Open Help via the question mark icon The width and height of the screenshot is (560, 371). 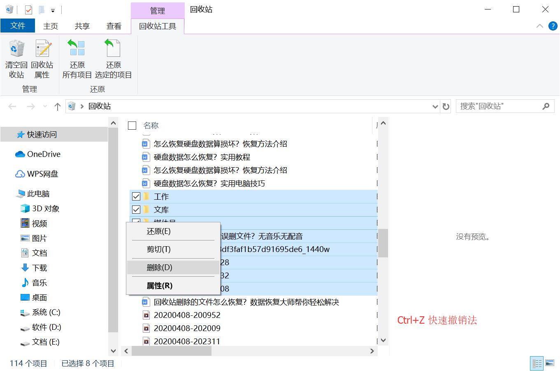[x=553, y=26]
